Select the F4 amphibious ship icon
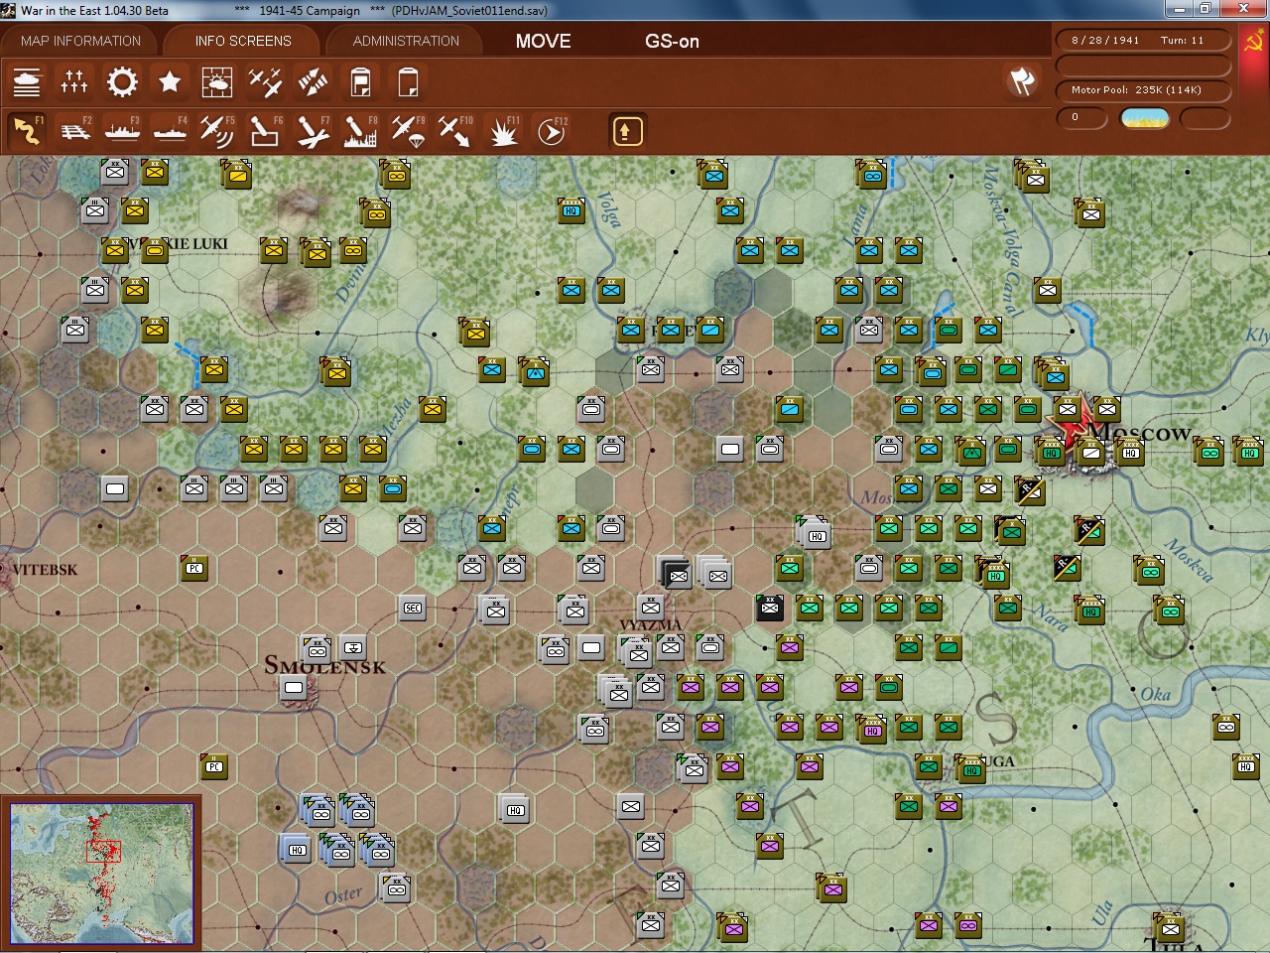The width and height of the screenshot is (1270, 953). (x=170, y=131)
